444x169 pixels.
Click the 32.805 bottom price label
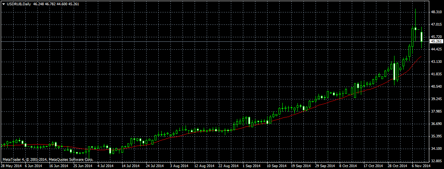[x=436, y=161]
